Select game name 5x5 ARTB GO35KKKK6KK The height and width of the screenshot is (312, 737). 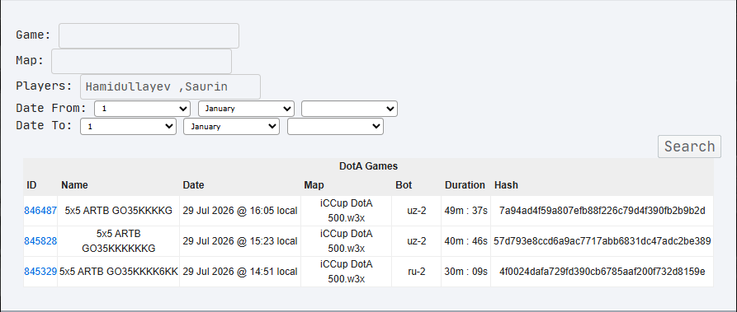pyautogui.click(x=119, y=272)
